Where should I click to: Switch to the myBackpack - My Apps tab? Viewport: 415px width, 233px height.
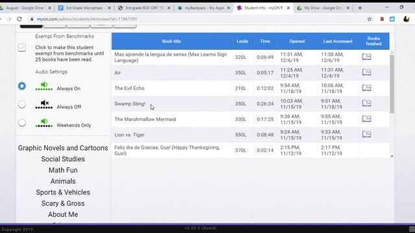[204, 8]
